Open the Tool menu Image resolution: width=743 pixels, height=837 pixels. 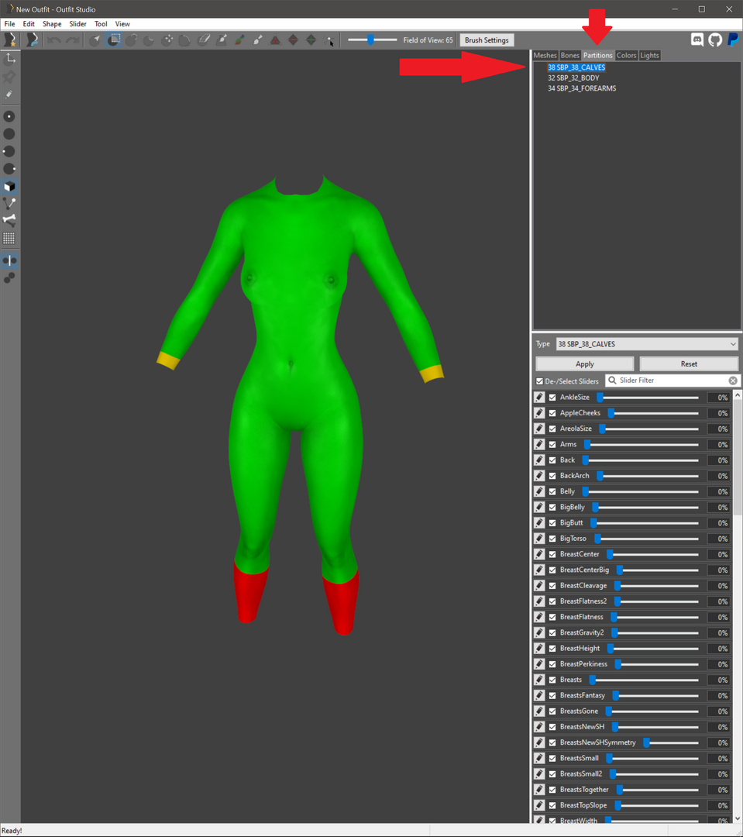(x=101, y=24)
